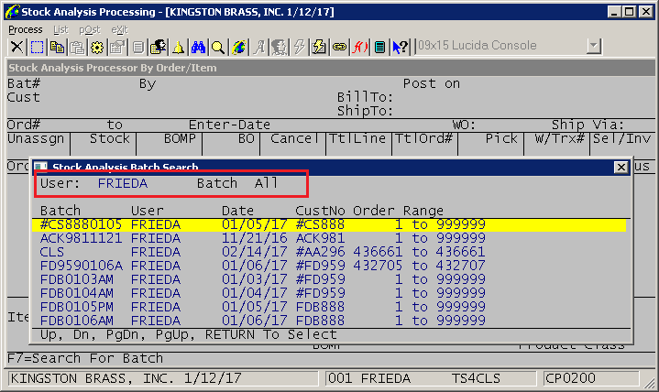Click the Unassgn column cell
Screen dimensions: 659x392
pos(36,138)
